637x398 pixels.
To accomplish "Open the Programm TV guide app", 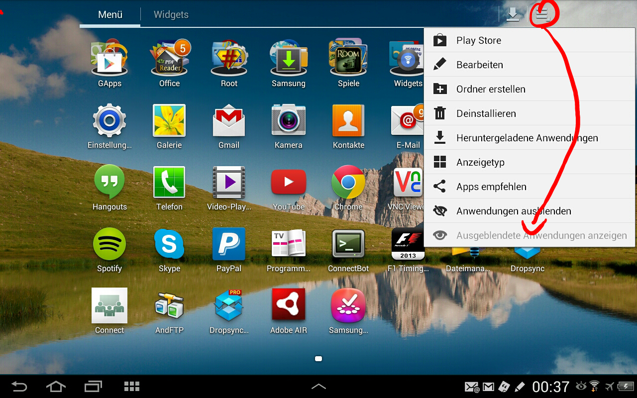I will (289, 243).
